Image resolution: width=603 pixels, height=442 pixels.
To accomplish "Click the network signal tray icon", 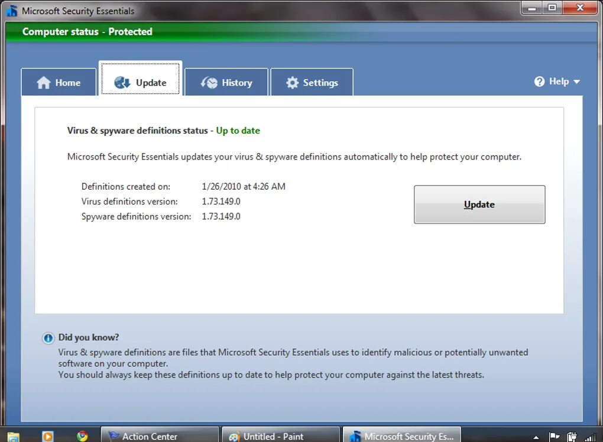I will pos(590,437).
